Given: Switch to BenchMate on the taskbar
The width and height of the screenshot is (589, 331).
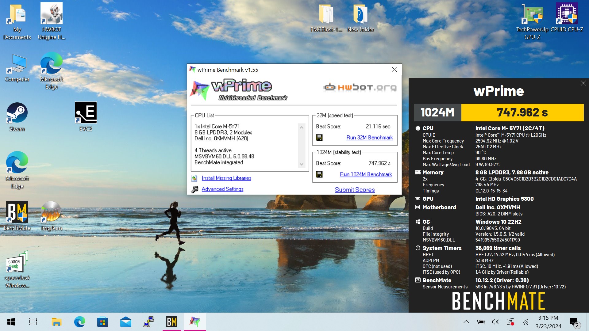Looking at the screenshot, I should 172,322.
